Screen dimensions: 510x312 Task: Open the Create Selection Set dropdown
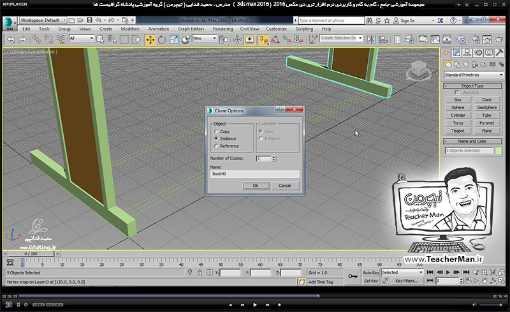341,38
